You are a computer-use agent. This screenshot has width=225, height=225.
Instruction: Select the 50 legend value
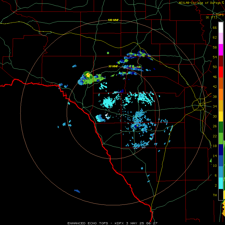tap(215, 67)
